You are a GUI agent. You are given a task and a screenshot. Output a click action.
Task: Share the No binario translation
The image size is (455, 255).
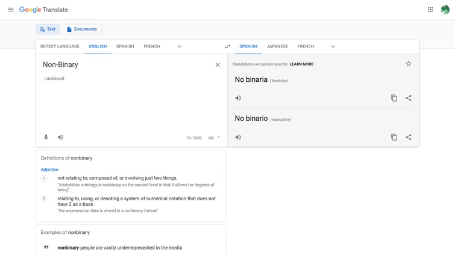[408, 137]
